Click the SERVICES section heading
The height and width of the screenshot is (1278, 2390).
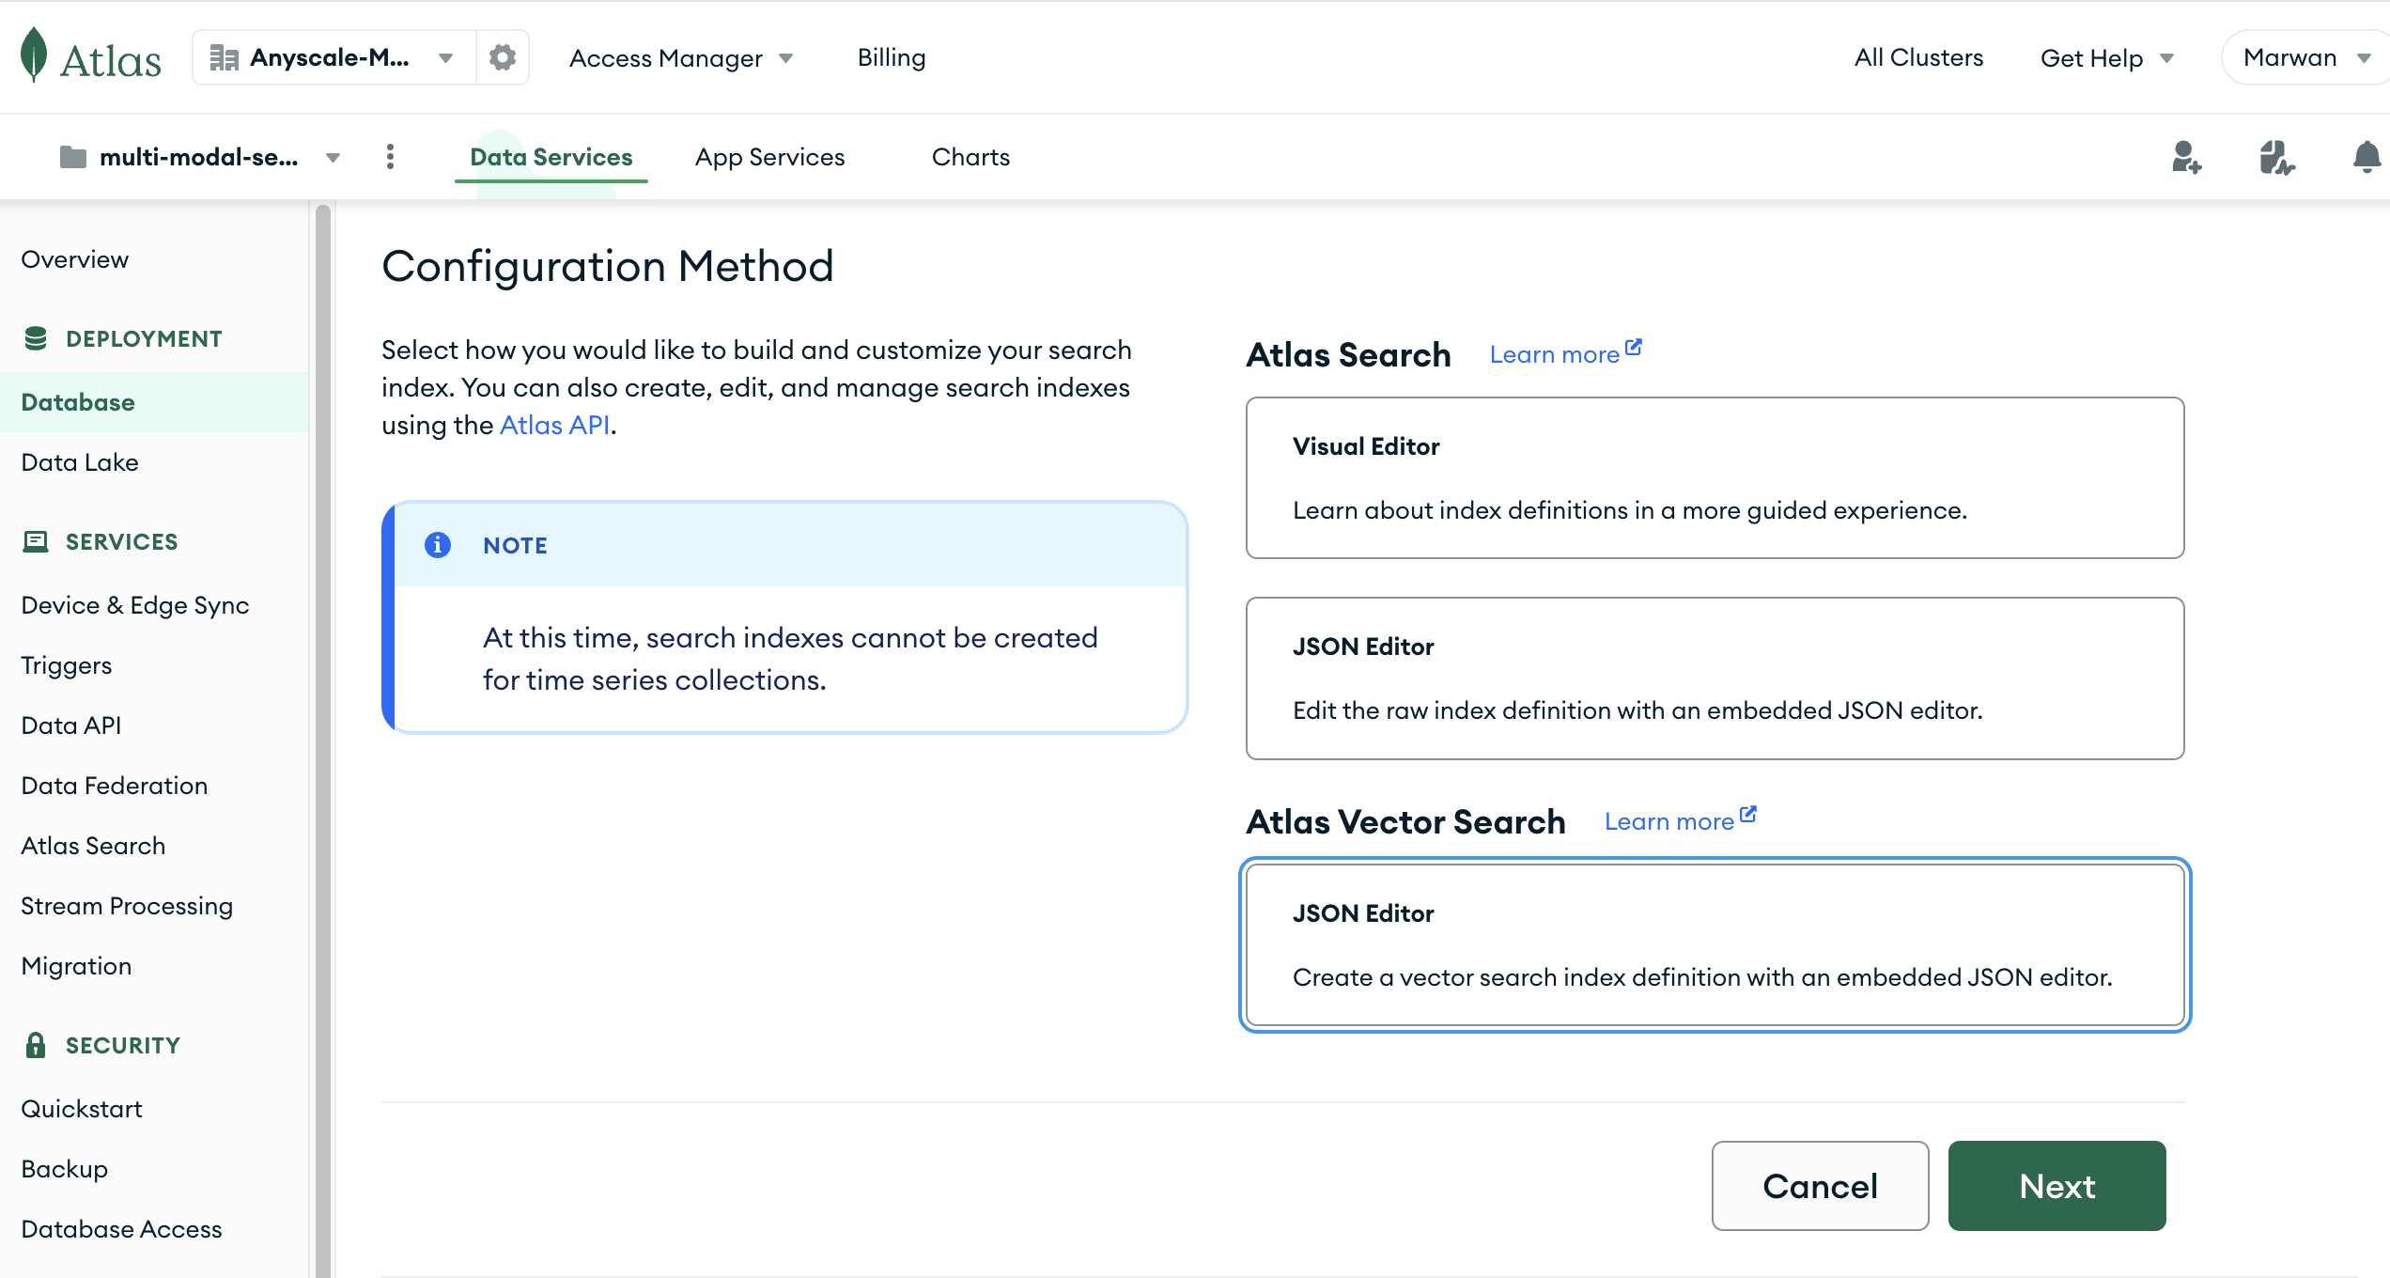click(122, 541)
